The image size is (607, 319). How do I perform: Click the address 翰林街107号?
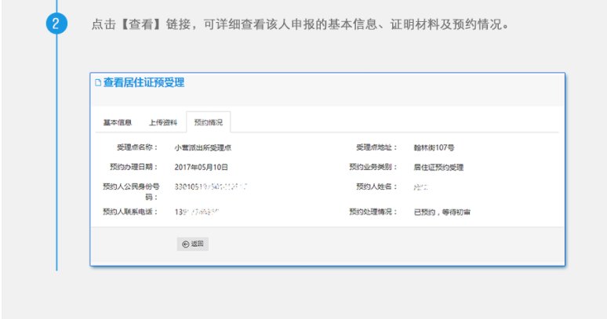(434, 147)
